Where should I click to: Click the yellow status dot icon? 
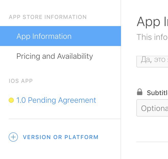pyautogui.click(x=11, y=100)
